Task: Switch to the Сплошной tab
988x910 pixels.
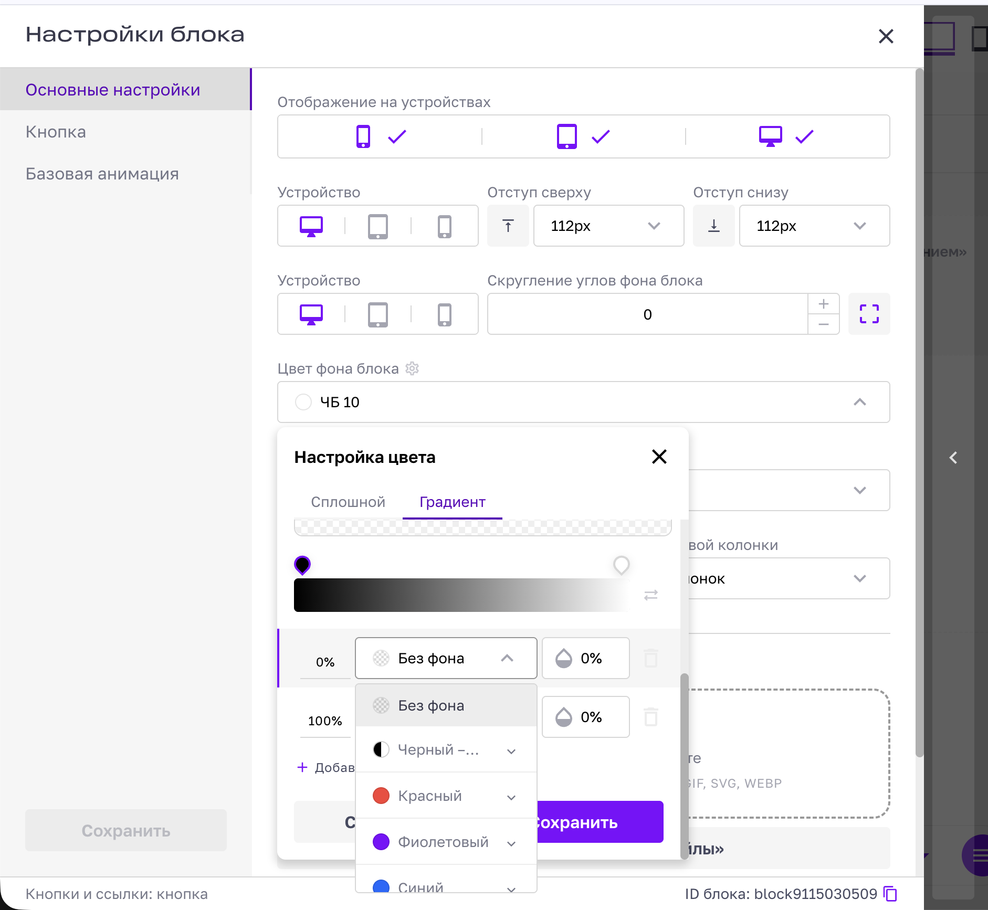Action: 348,502
